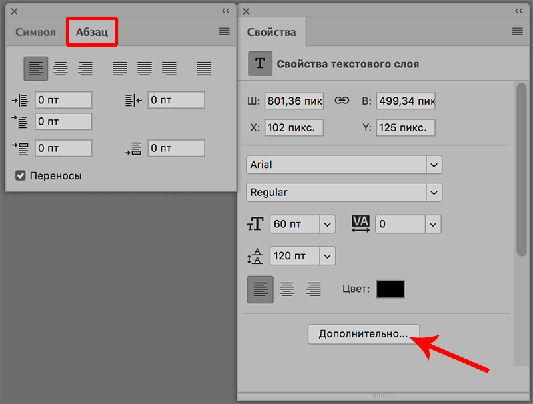Click the X position field 102 пикс.

pos(294,127)
